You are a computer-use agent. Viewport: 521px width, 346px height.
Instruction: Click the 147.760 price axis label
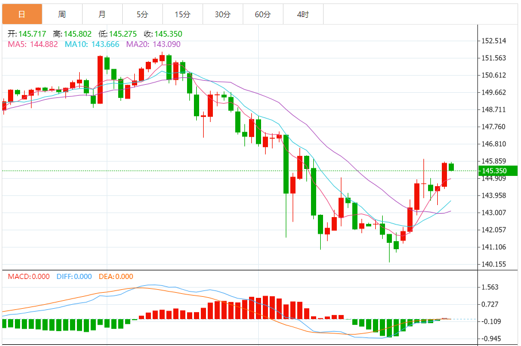pyautogui.click(x=494, y=127)
